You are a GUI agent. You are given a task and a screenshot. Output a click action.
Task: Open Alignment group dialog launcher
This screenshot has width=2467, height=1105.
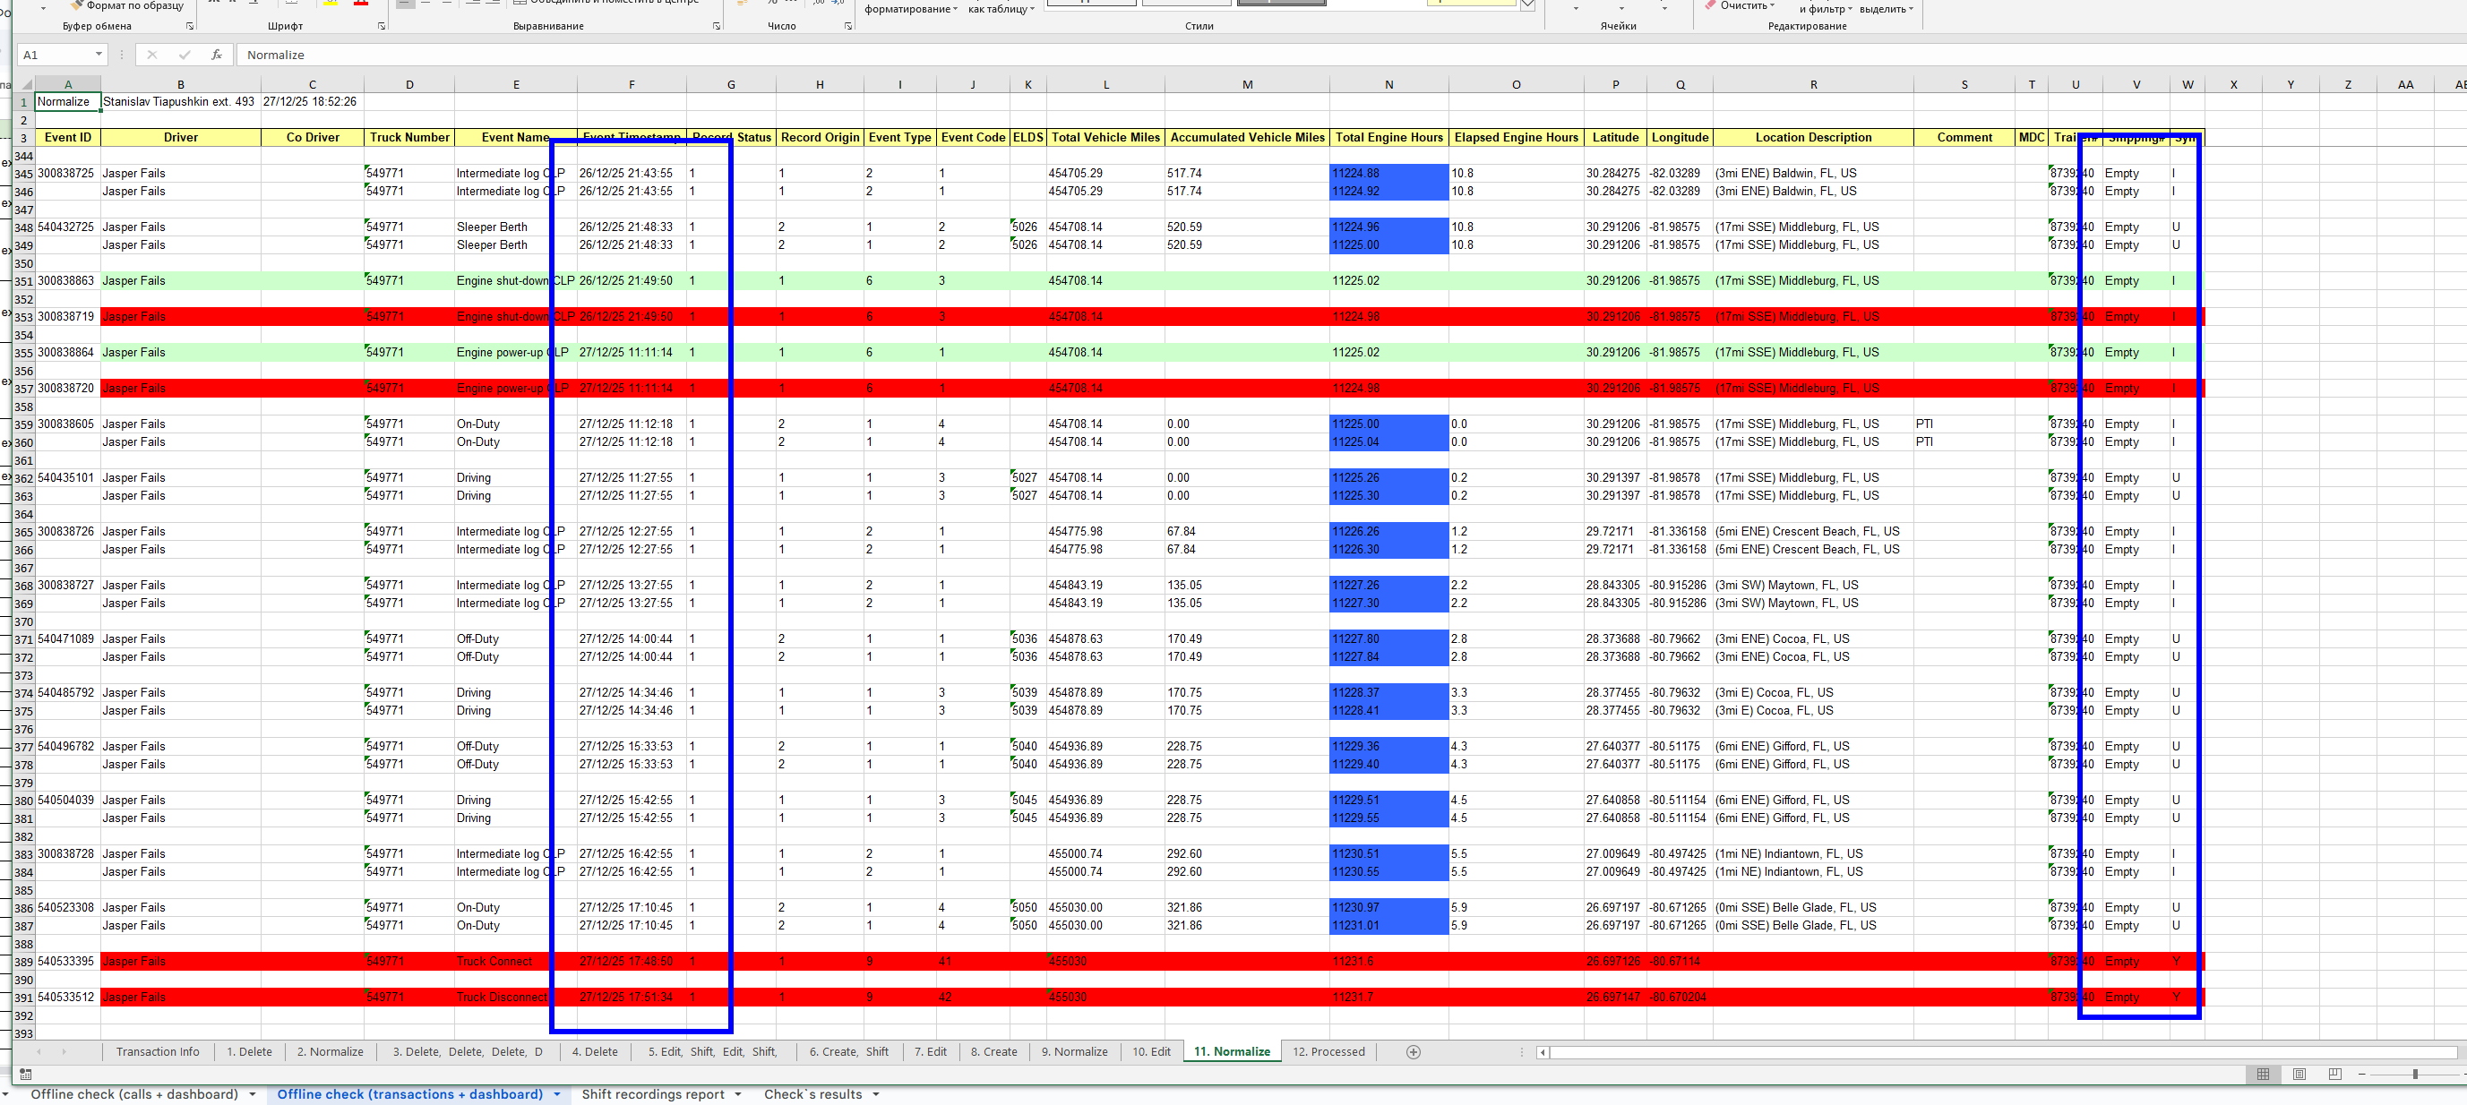(717, 26)
